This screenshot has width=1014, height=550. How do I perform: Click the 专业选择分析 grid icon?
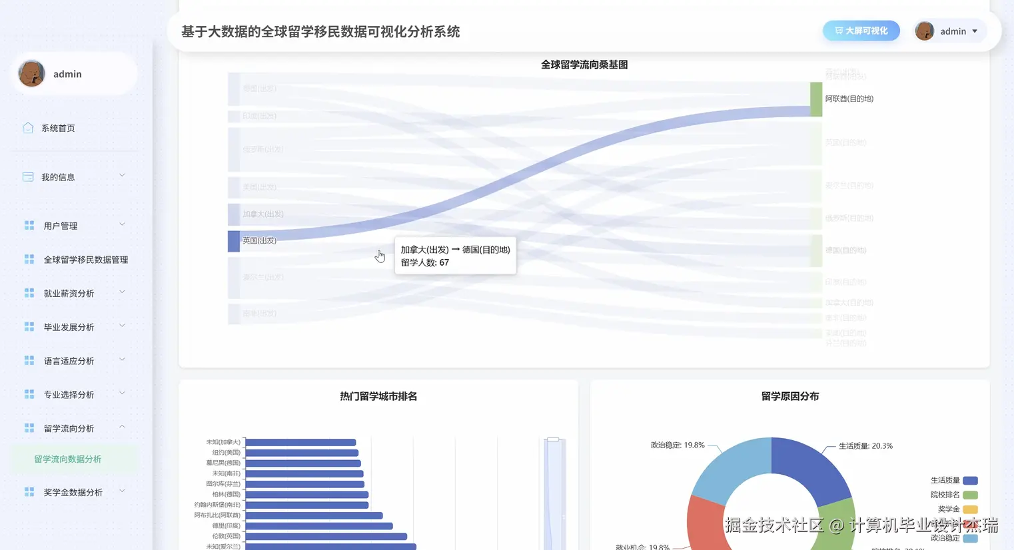(x=29, y=394)
